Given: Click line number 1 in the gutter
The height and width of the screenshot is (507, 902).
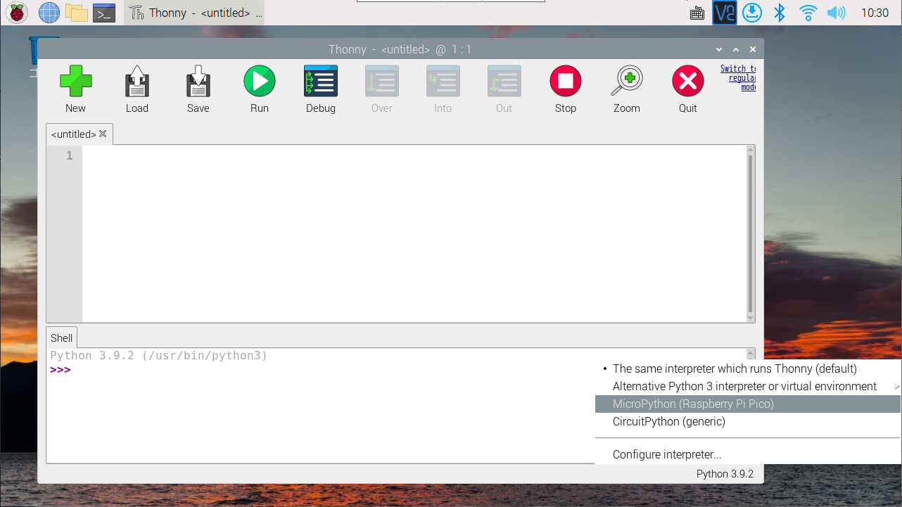Looking at the screenshot, I should tap(69, 155).
